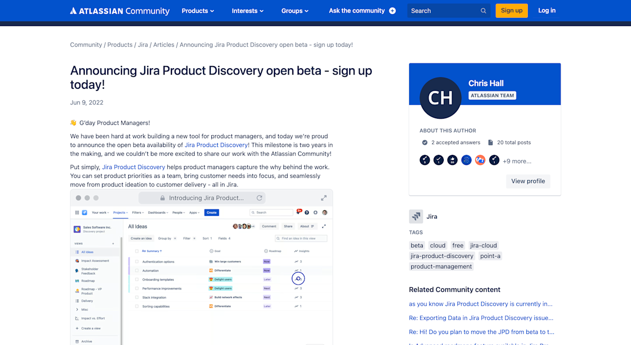Click the user avatar in embedded Jira header
Image resolution: width=631 pixels, height=345 pixels.
(324, 213)
